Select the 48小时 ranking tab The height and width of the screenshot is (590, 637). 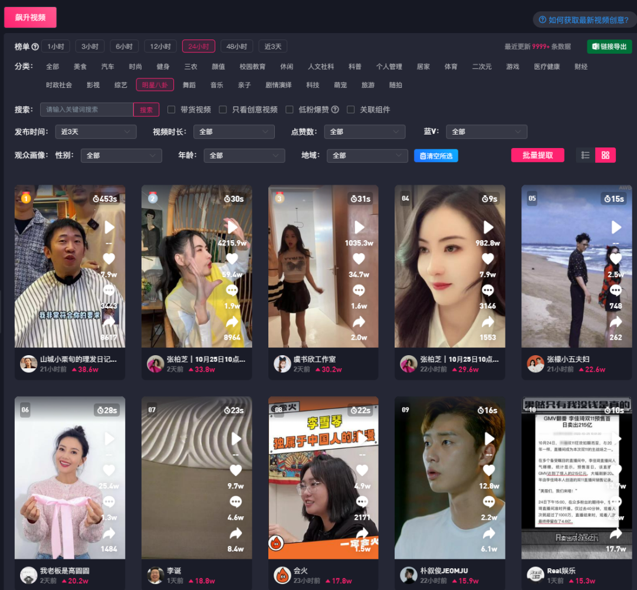pos(237,47)
